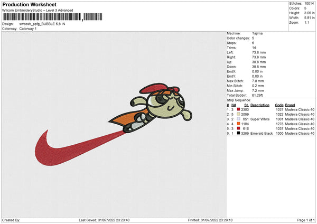The width and height of the screenshot is (317, 224).
Task: Click the Description column header
Action: [260, 105]
